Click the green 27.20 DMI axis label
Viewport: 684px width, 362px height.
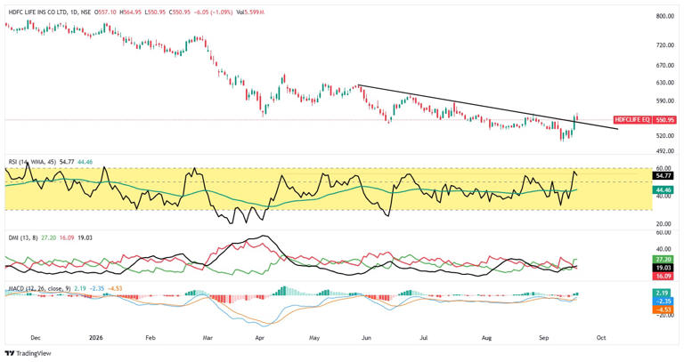[x=664, y=259]
